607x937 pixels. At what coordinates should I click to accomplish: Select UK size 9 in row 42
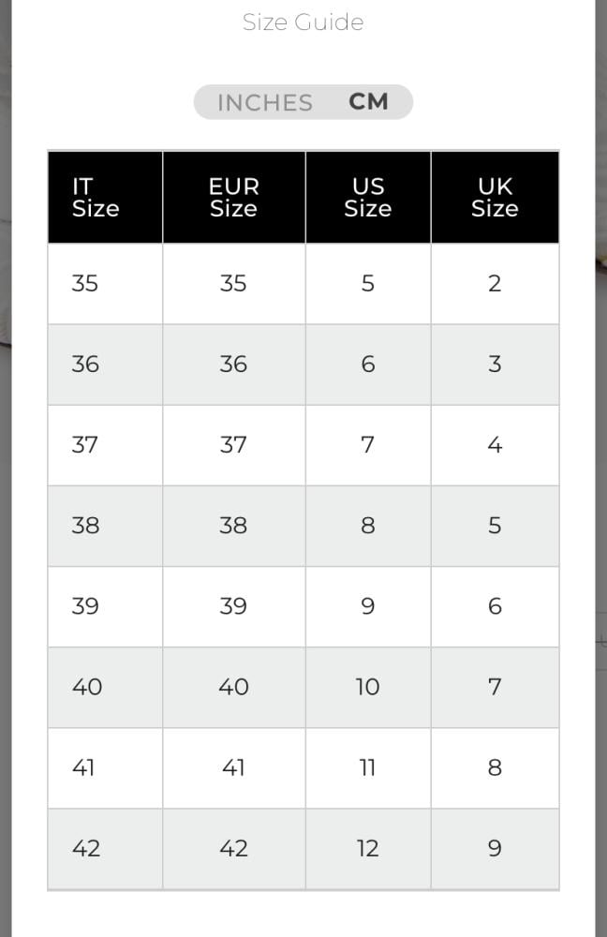point(495,849)
